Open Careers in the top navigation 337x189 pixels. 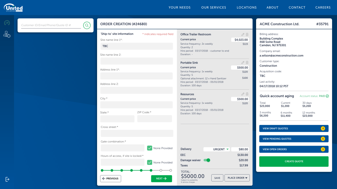[x=323, y=8]
